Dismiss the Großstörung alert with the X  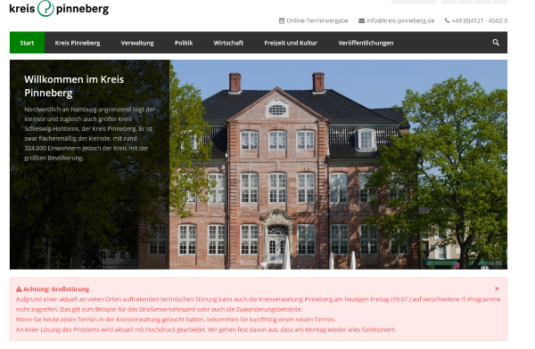497,288
